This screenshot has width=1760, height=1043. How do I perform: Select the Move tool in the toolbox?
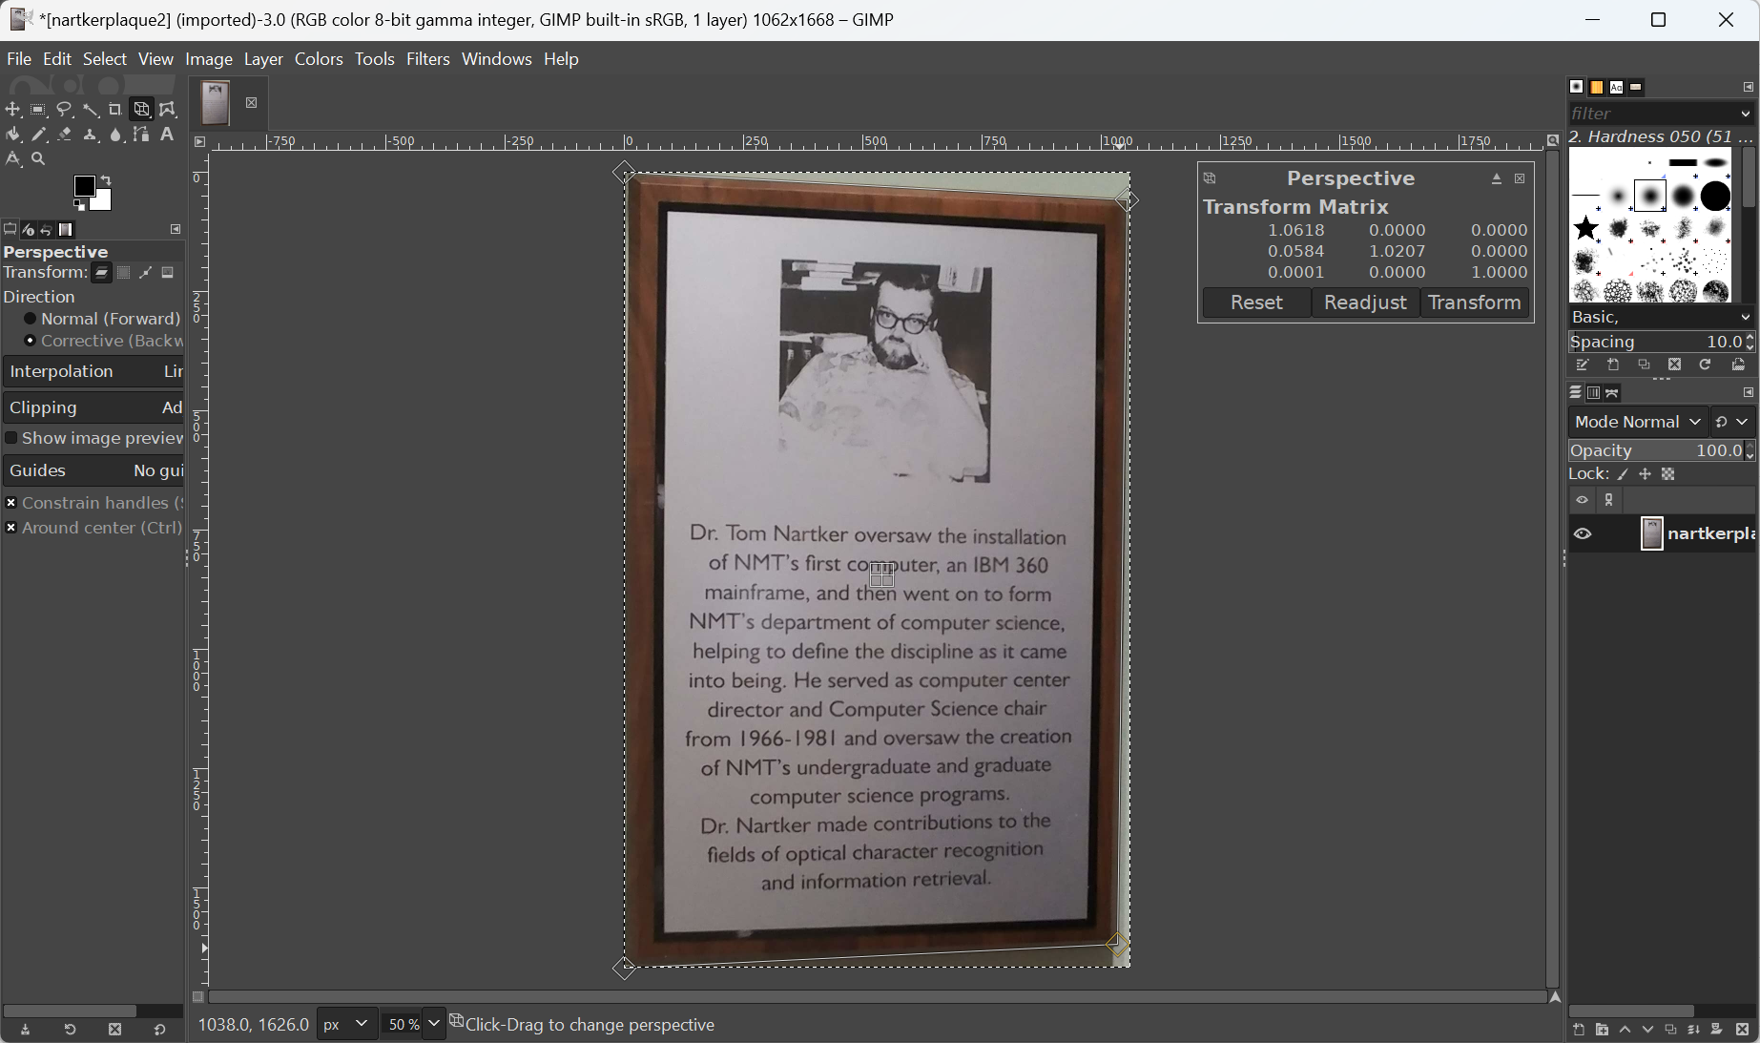coord(13,110)
